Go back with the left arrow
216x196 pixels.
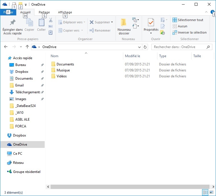click(6, 47)
